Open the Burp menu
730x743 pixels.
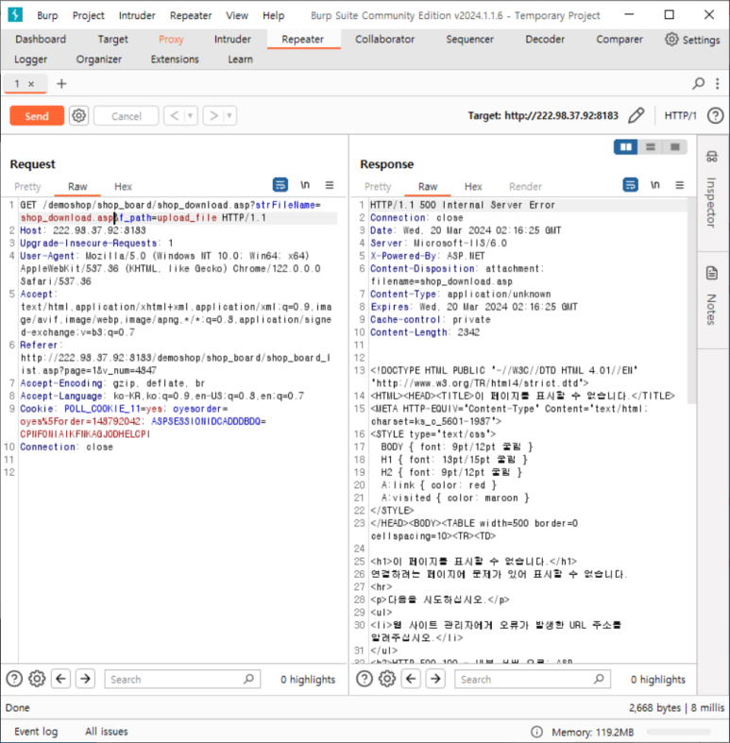[x=47, y=15]
